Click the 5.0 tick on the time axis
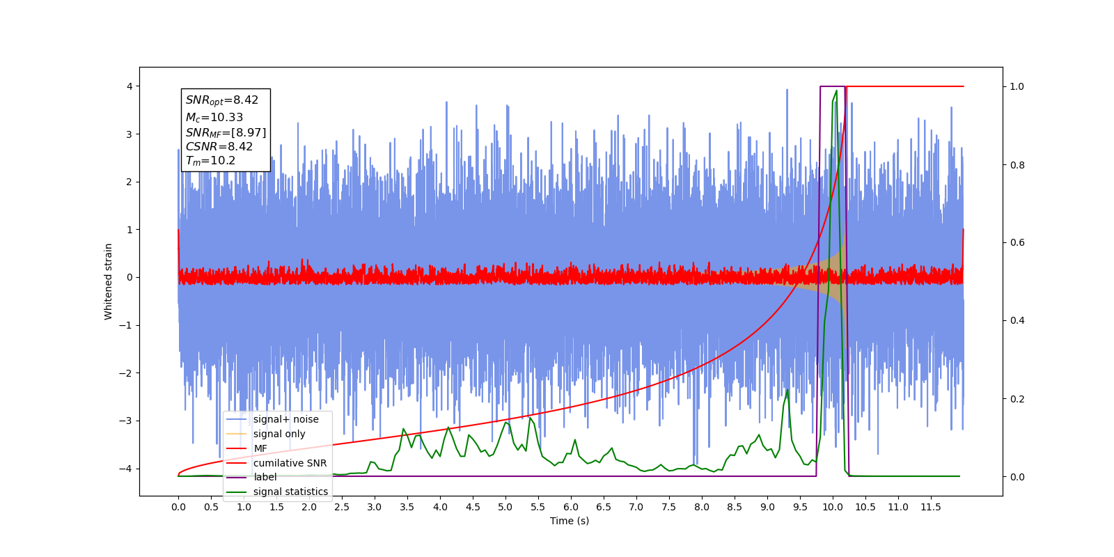Image resolution: width=1114 pixels, height=557 pixels. click(x=505, y=507)
